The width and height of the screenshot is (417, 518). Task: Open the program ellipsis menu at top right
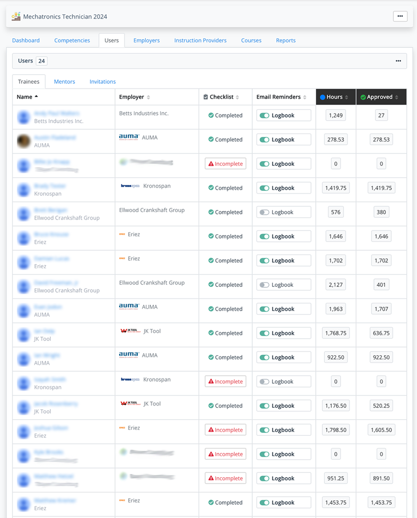click(400, 16)
